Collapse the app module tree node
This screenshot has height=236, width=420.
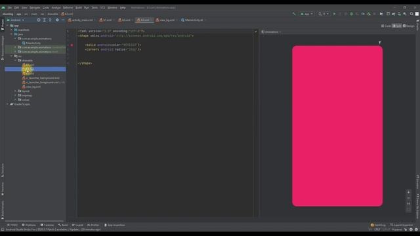tap(7, 26)
